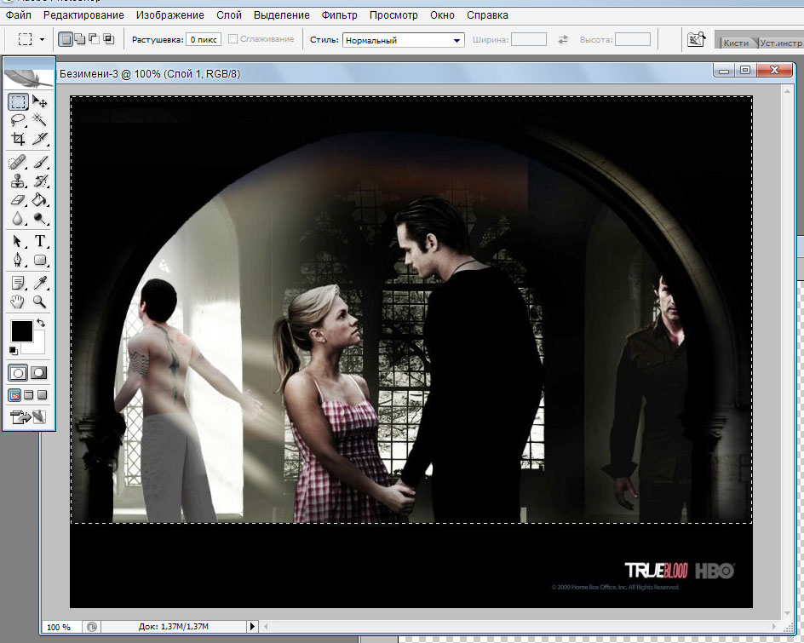Select the Magic Wand tool

point(40,120)
